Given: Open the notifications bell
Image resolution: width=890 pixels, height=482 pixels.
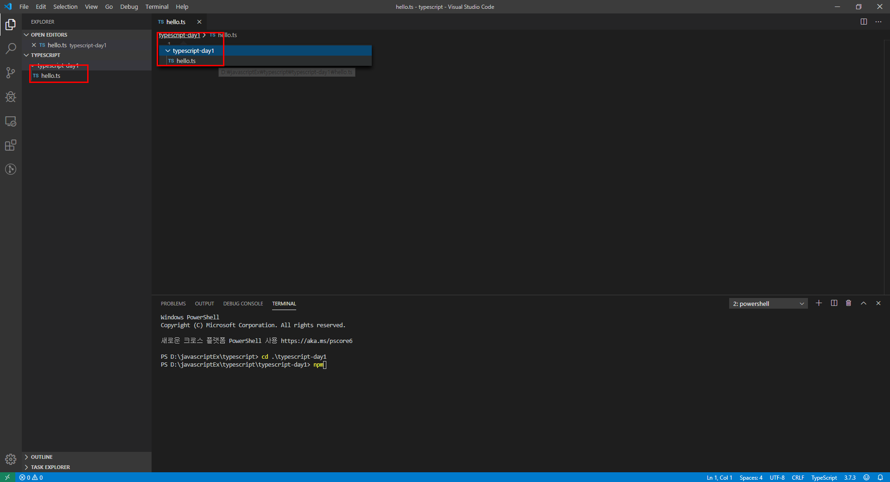Looking at the screenshot, I should tap(880, 477).
